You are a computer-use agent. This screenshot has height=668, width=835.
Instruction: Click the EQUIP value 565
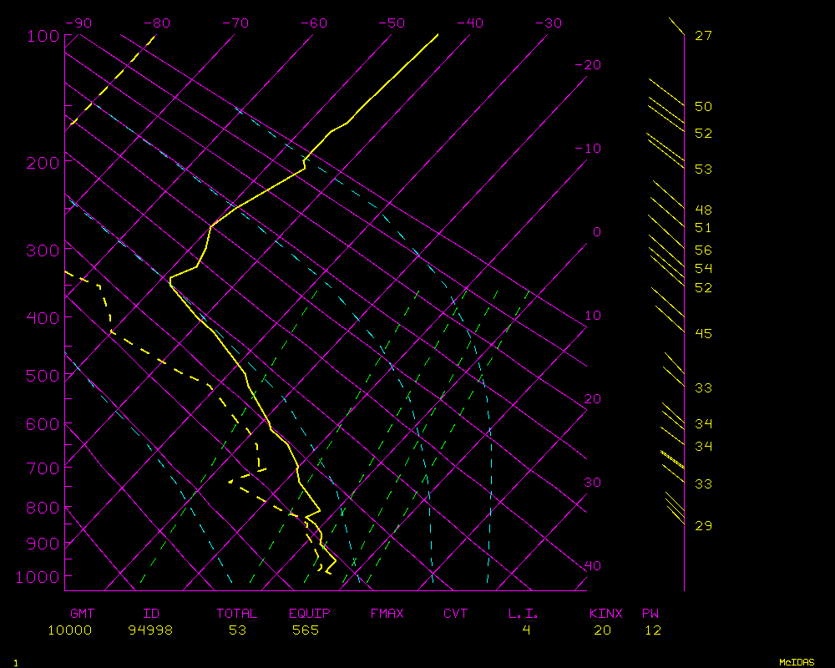coord(305,630)
